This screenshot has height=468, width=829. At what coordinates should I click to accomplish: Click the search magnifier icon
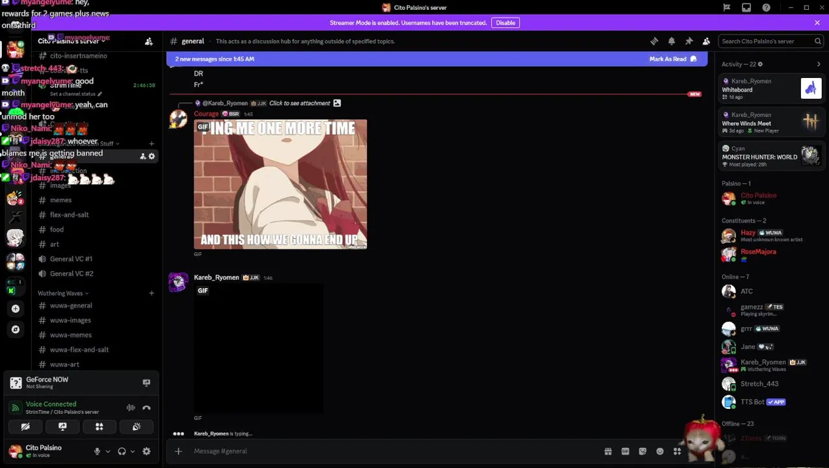818,41
